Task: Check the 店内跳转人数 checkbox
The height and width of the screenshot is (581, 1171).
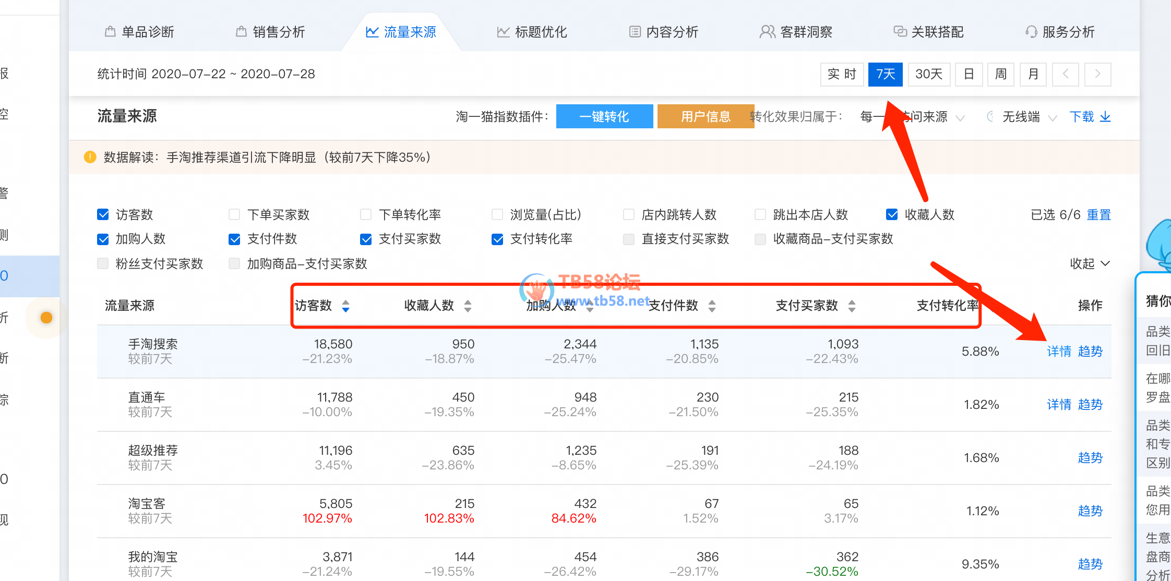Action: (x=629, y=214)
